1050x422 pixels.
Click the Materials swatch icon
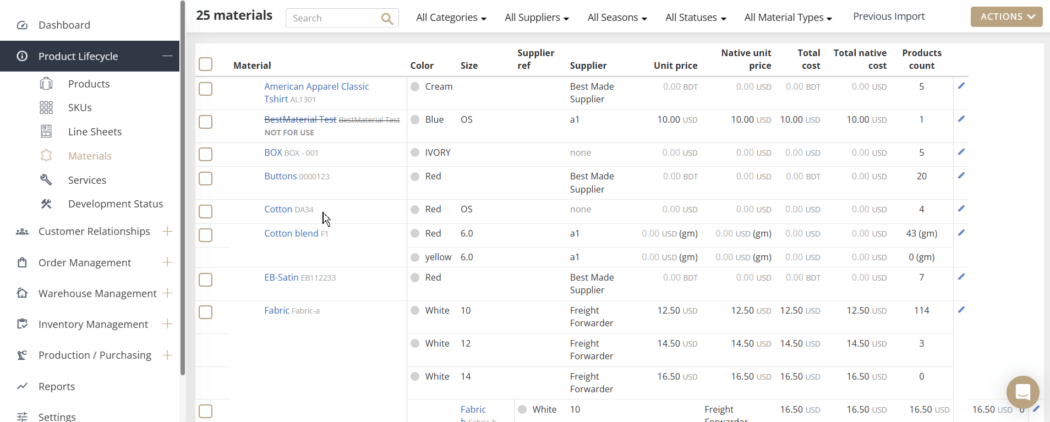coord(46,156)
